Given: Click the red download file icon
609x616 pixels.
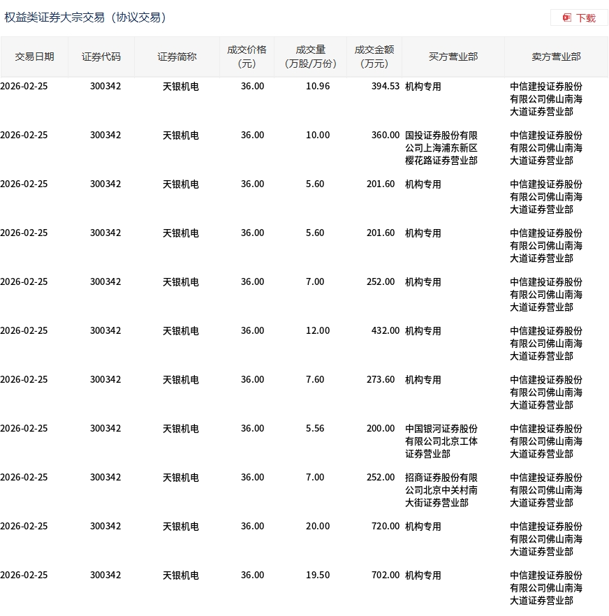Looking at the screenshot, I should pos(566,17).
